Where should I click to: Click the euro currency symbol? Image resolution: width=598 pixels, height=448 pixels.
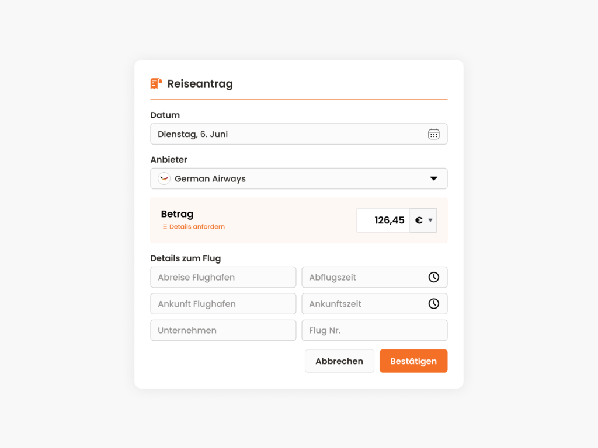tap(419, 220)
